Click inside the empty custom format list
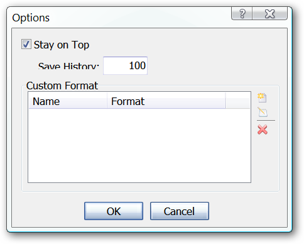Viewport: 304px width, 244px height. point(139,145)
